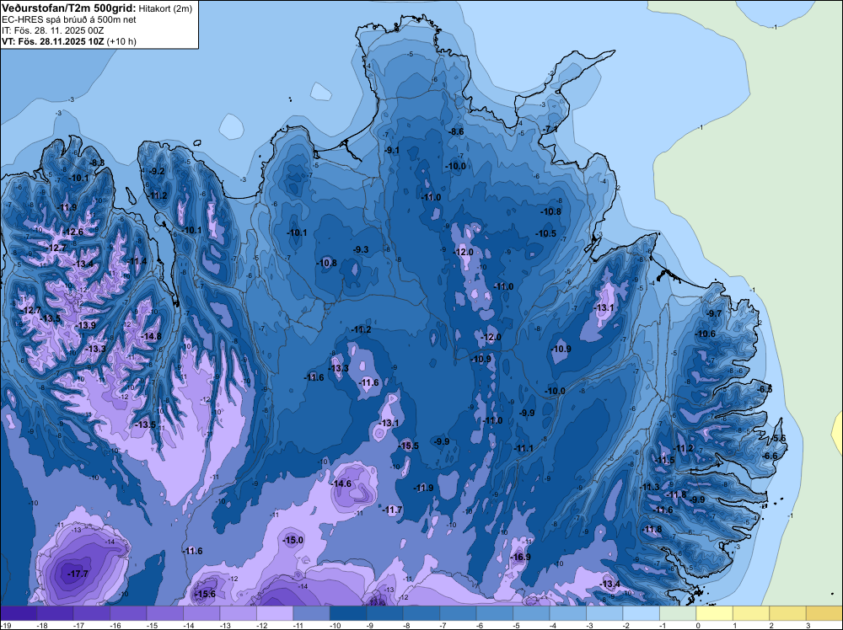The height and width of the screenshot is (630, 843).
Task: Click the -14.6 temperature label on the map
Action: click(341, 484)
